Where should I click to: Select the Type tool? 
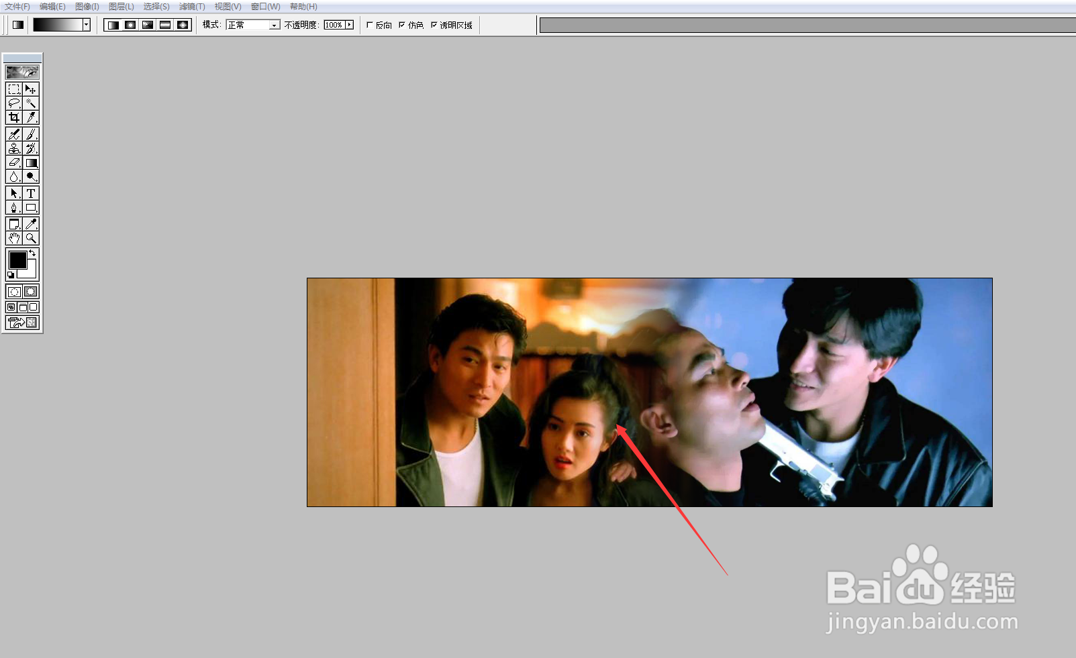point(31,193)
